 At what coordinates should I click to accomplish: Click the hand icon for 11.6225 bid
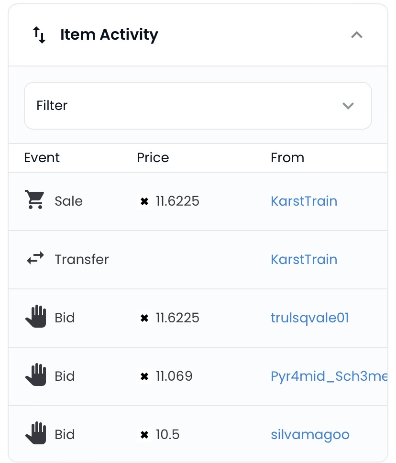point(36,316)
